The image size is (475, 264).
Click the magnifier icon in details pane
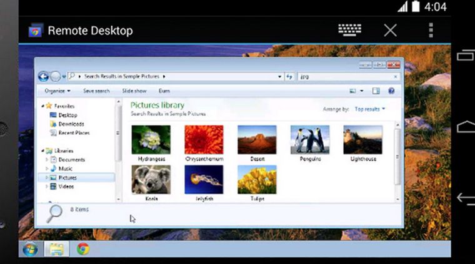(x=54, y=214)
